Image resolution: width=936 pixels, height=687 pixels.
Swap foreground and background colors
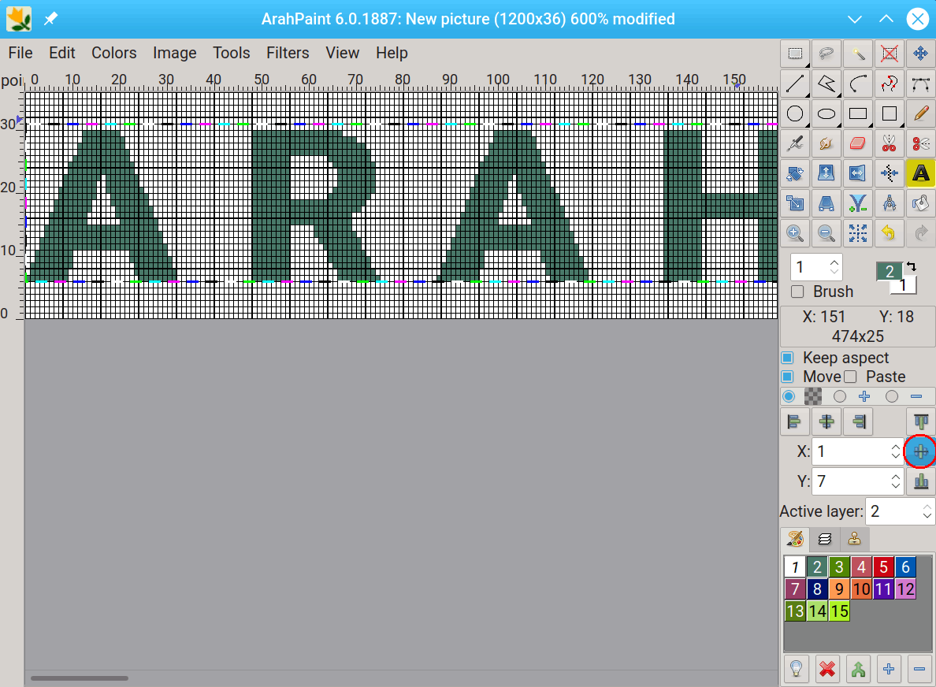[x=911, y=266]
